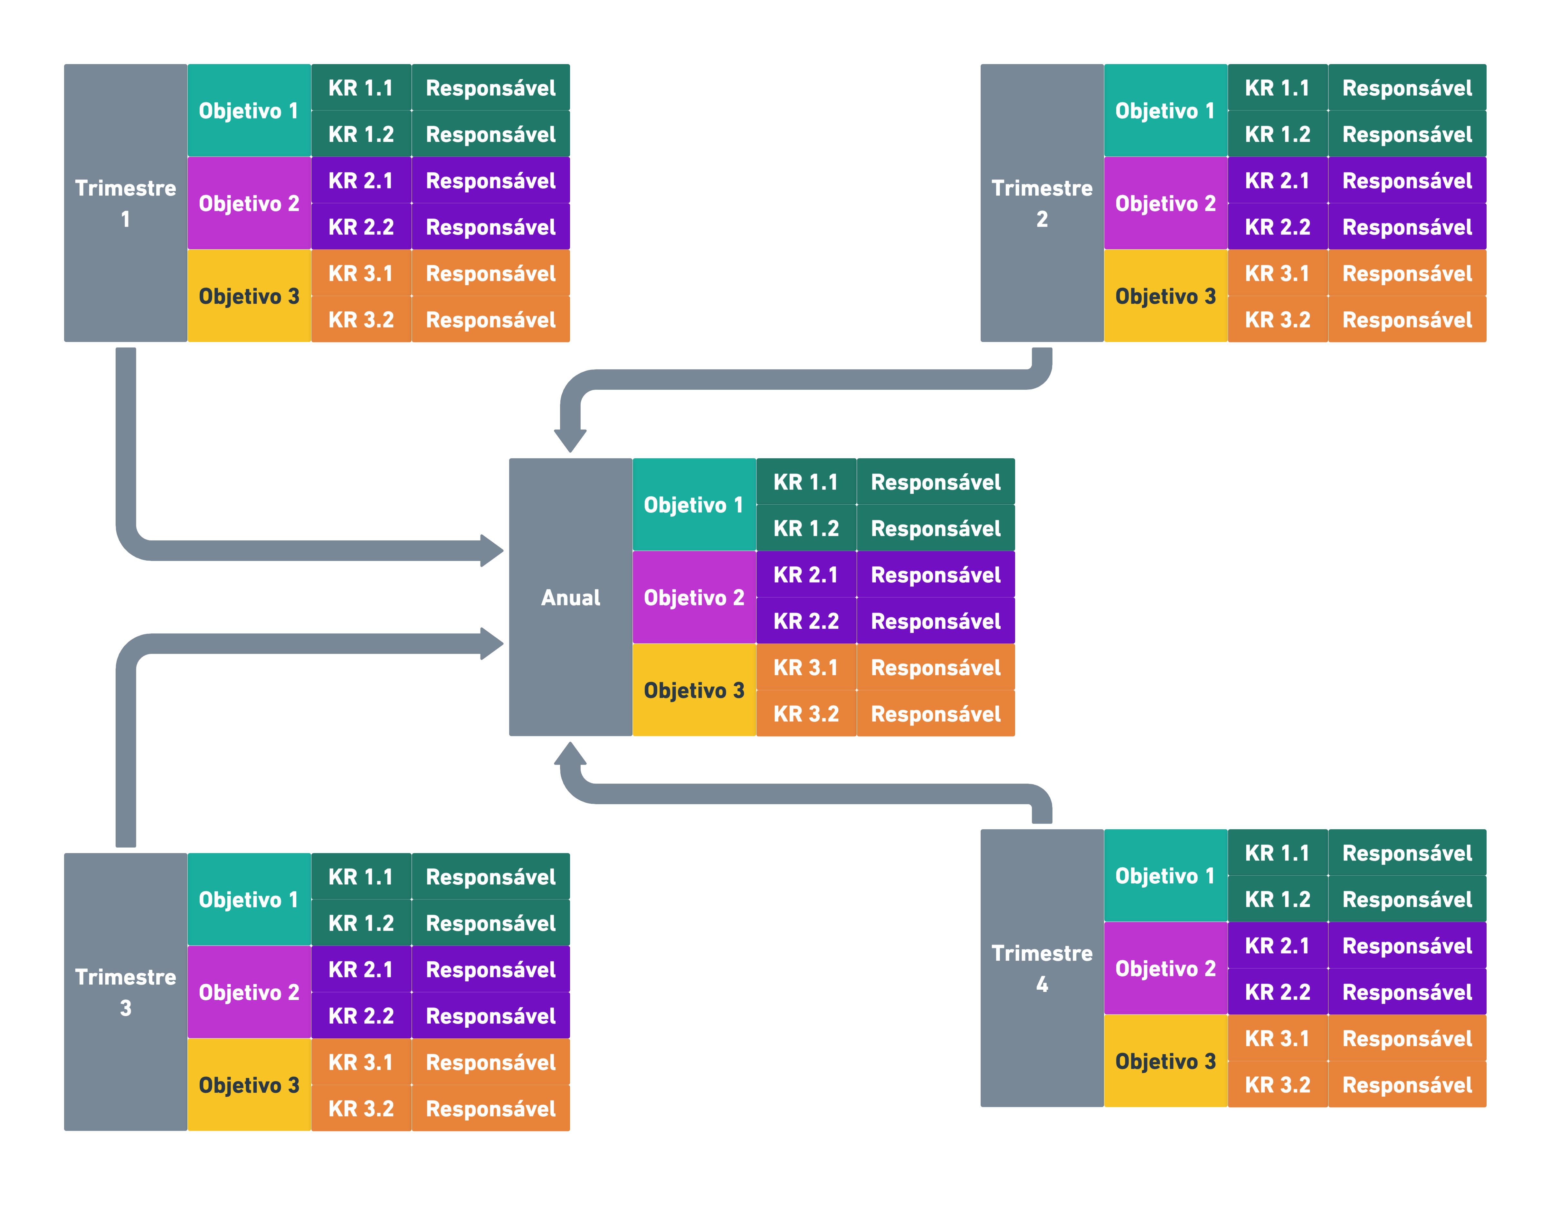Click Objetivo 1 in the Anual table

tap(695, 504)
